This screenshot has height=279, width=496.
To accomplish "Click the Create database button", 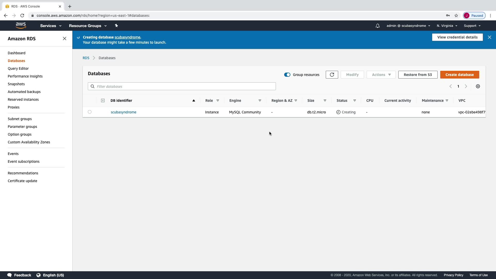I will (459, 75).
